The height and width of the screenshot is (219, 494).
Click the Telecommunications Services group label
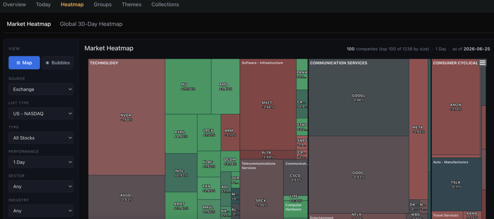[x=258, y=166]
